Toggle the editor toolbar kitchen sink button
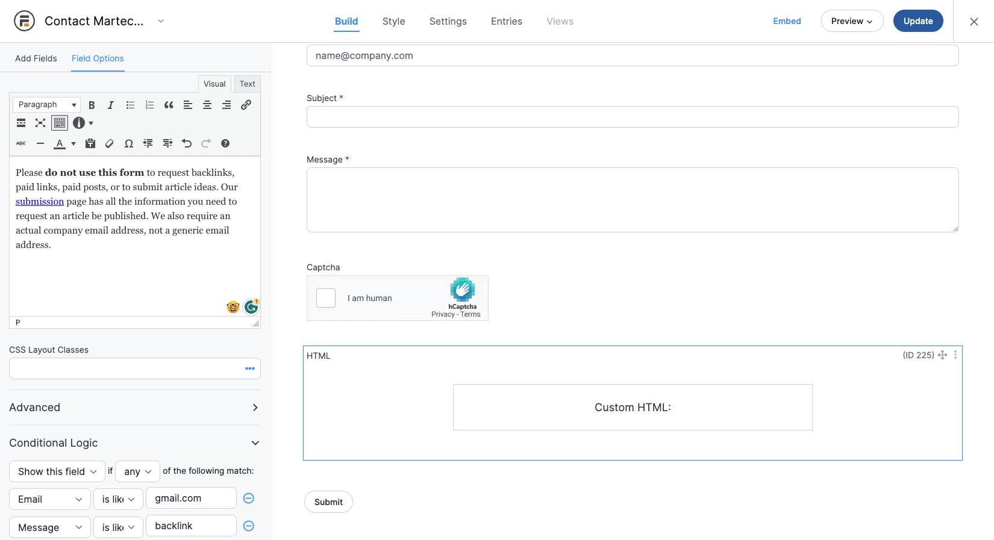The height and width of the screenshot is (540, 994). (60, 123)
